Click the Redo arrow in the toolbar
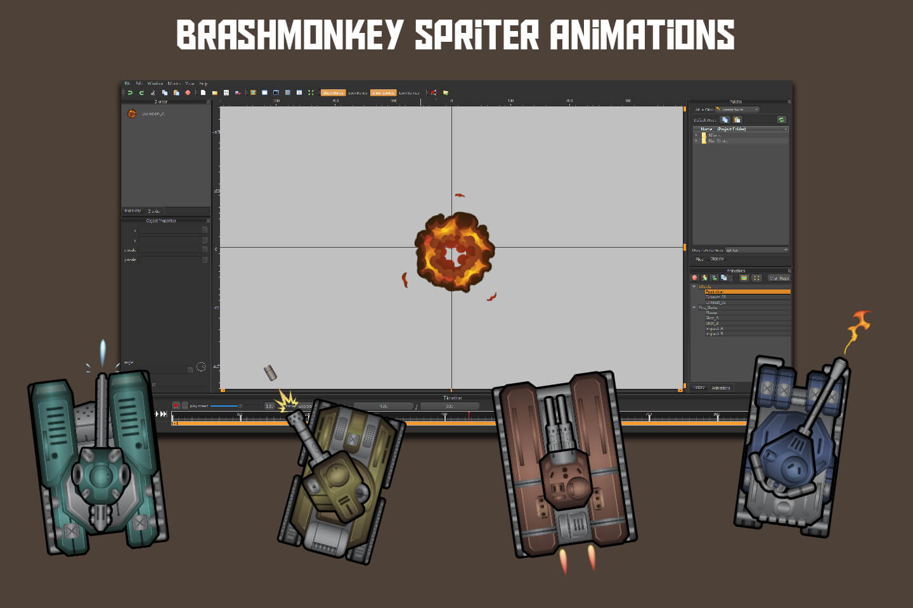913x608 pixels. coord(141,93)
